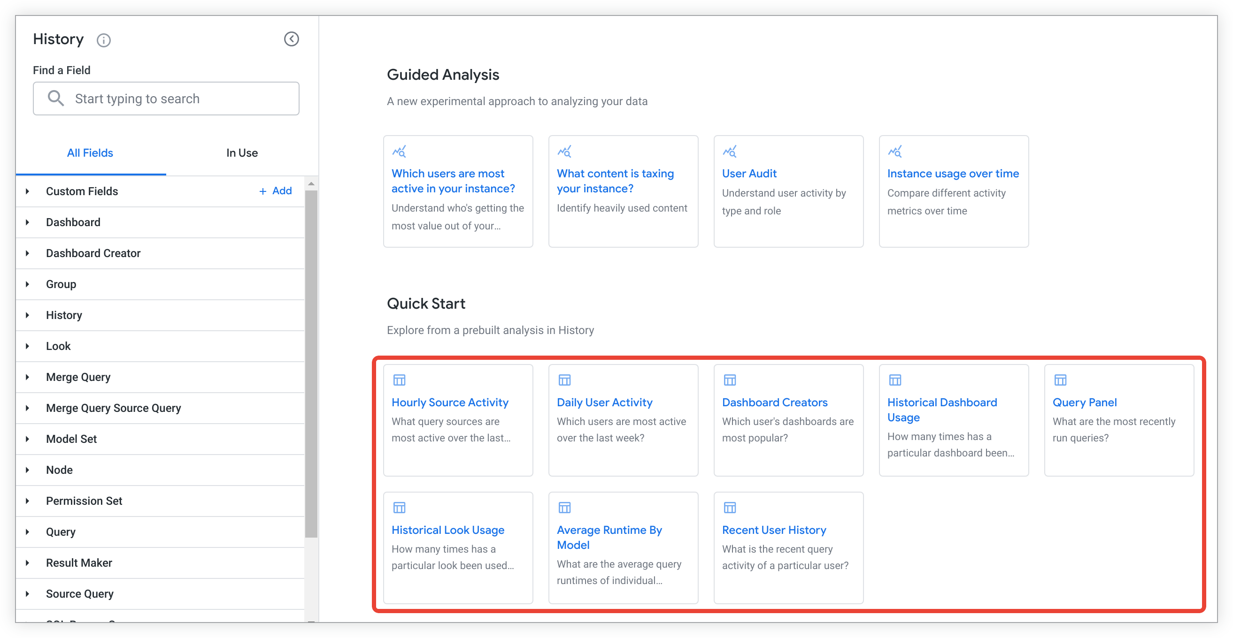Open Daily User Activity quick start
The width and height of the screenshot is (1233, 638).
click(604, 403)
